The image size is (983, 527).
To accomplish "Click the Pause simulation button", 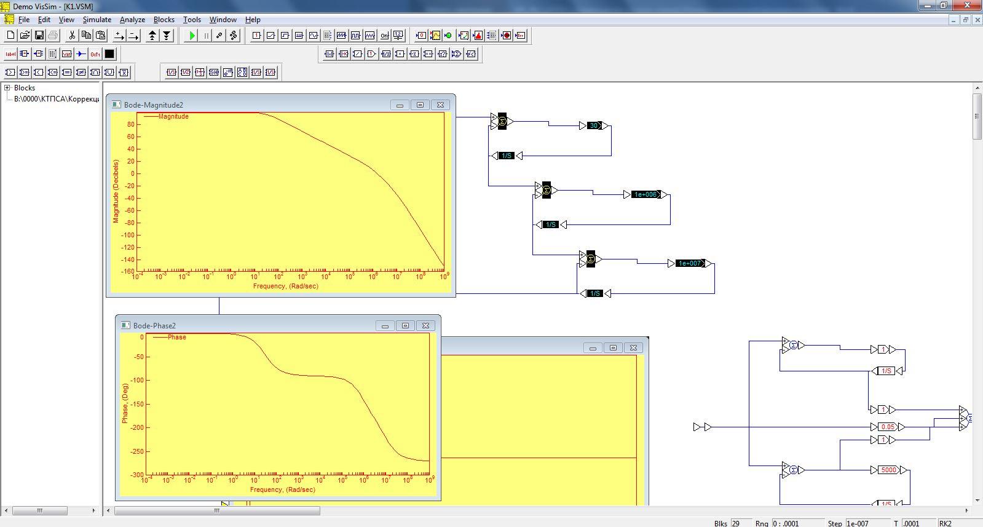I will tap(206, 36).
